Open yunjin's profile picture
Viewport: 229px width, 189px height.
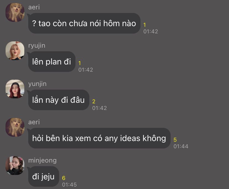[15, 89]
